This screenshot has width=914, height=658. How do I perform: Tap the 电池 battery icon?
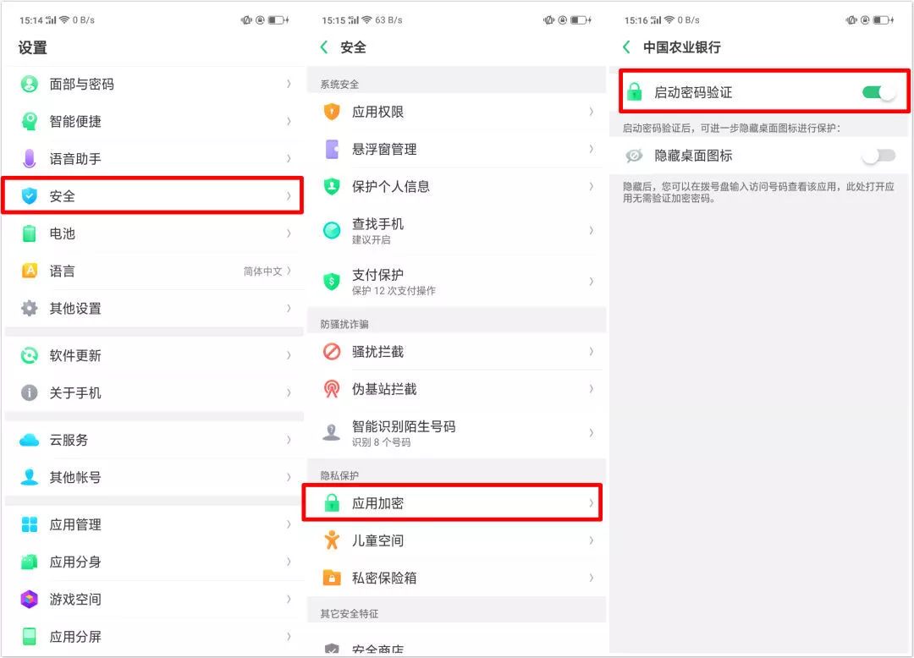tap(31, 233)
